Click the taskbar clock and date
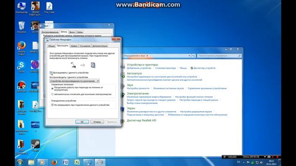296x166 pixels. [x=271, y=162]
